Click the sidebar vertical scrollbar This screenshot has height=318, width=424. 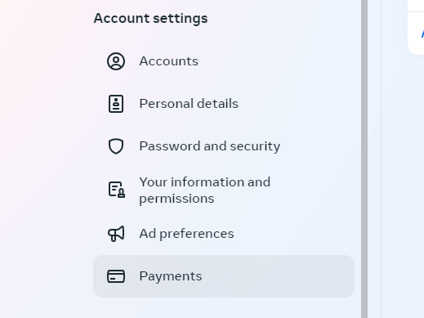364,159
